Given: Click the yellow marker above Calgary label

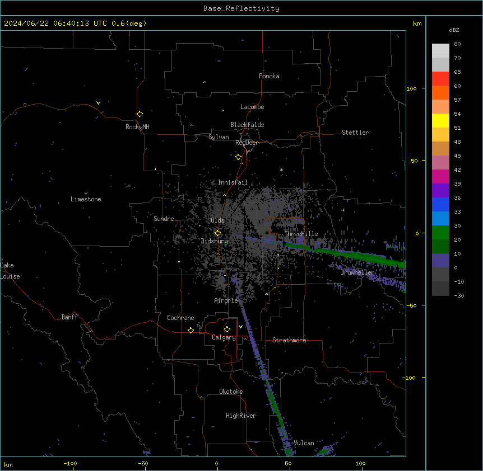Looking at the screenshot, I should (x=227, y=329).
